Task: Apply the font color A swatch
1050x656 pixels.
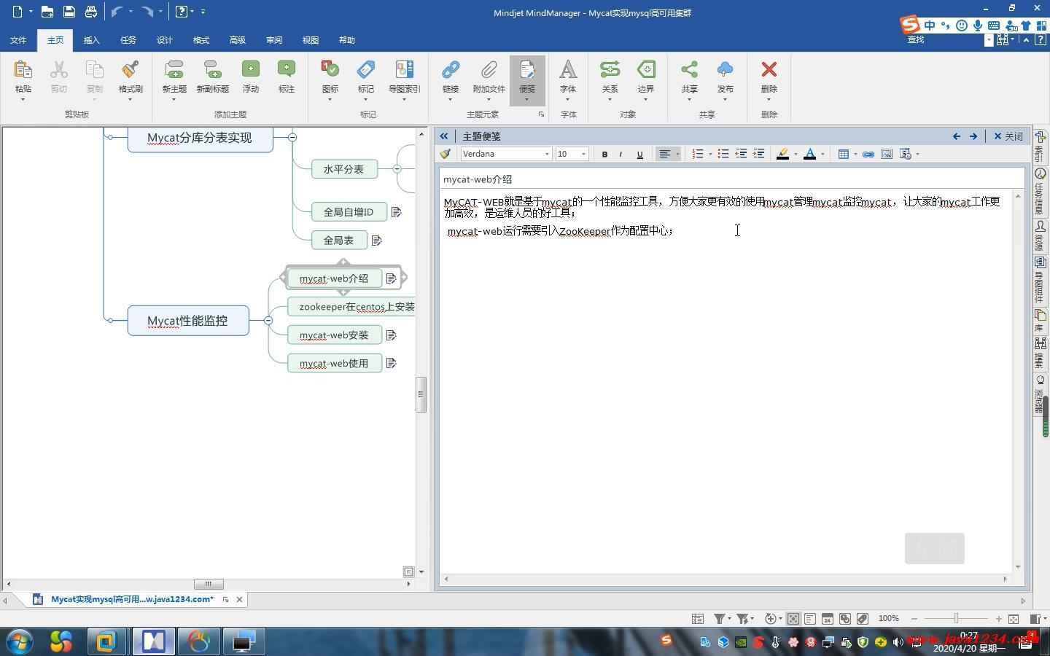Action: coord(809,154)
